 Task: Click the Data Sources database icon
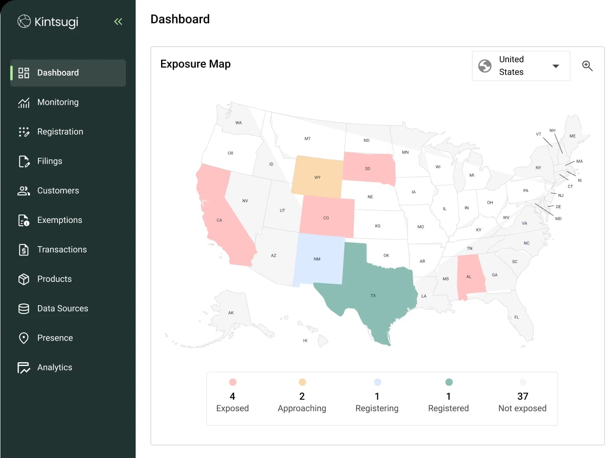24,309
